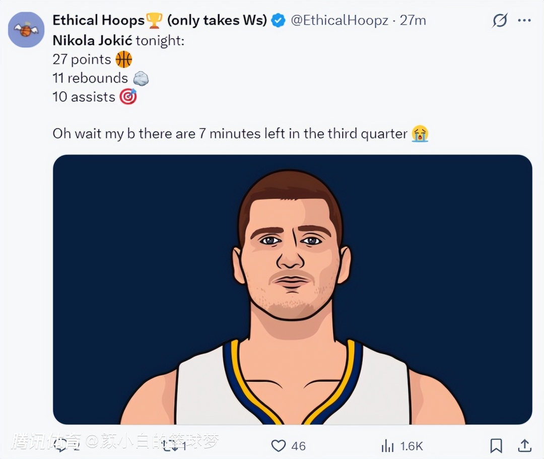Screen dimensions: 544x459
Task: Open the three-dot more options menu
Action: click(x=524, y=21)
